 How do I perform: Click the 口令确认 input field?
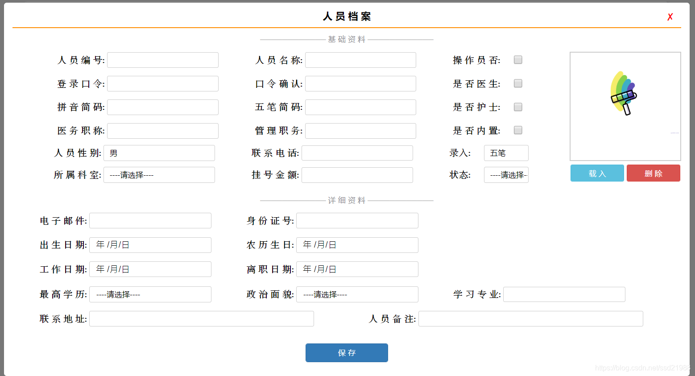(x=360, y=83)
